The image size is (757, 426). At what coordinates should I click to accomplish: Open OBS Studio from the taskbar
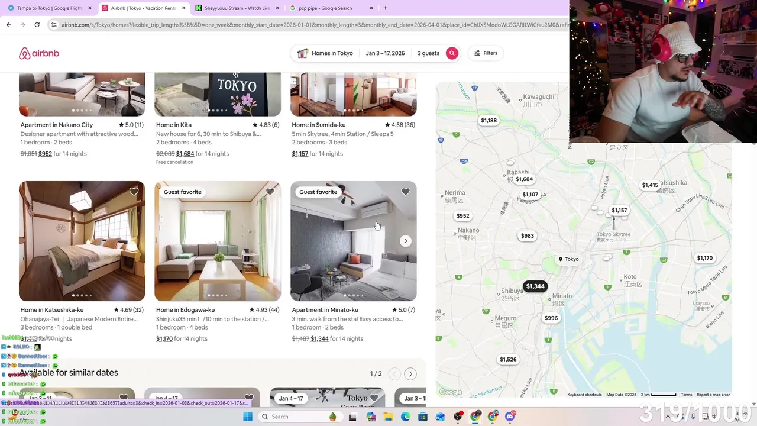click(458, 417)
